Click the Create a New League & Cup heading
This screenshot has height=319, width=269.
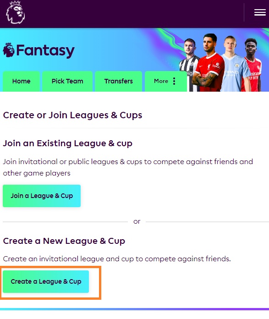click(x=64, y=241)
